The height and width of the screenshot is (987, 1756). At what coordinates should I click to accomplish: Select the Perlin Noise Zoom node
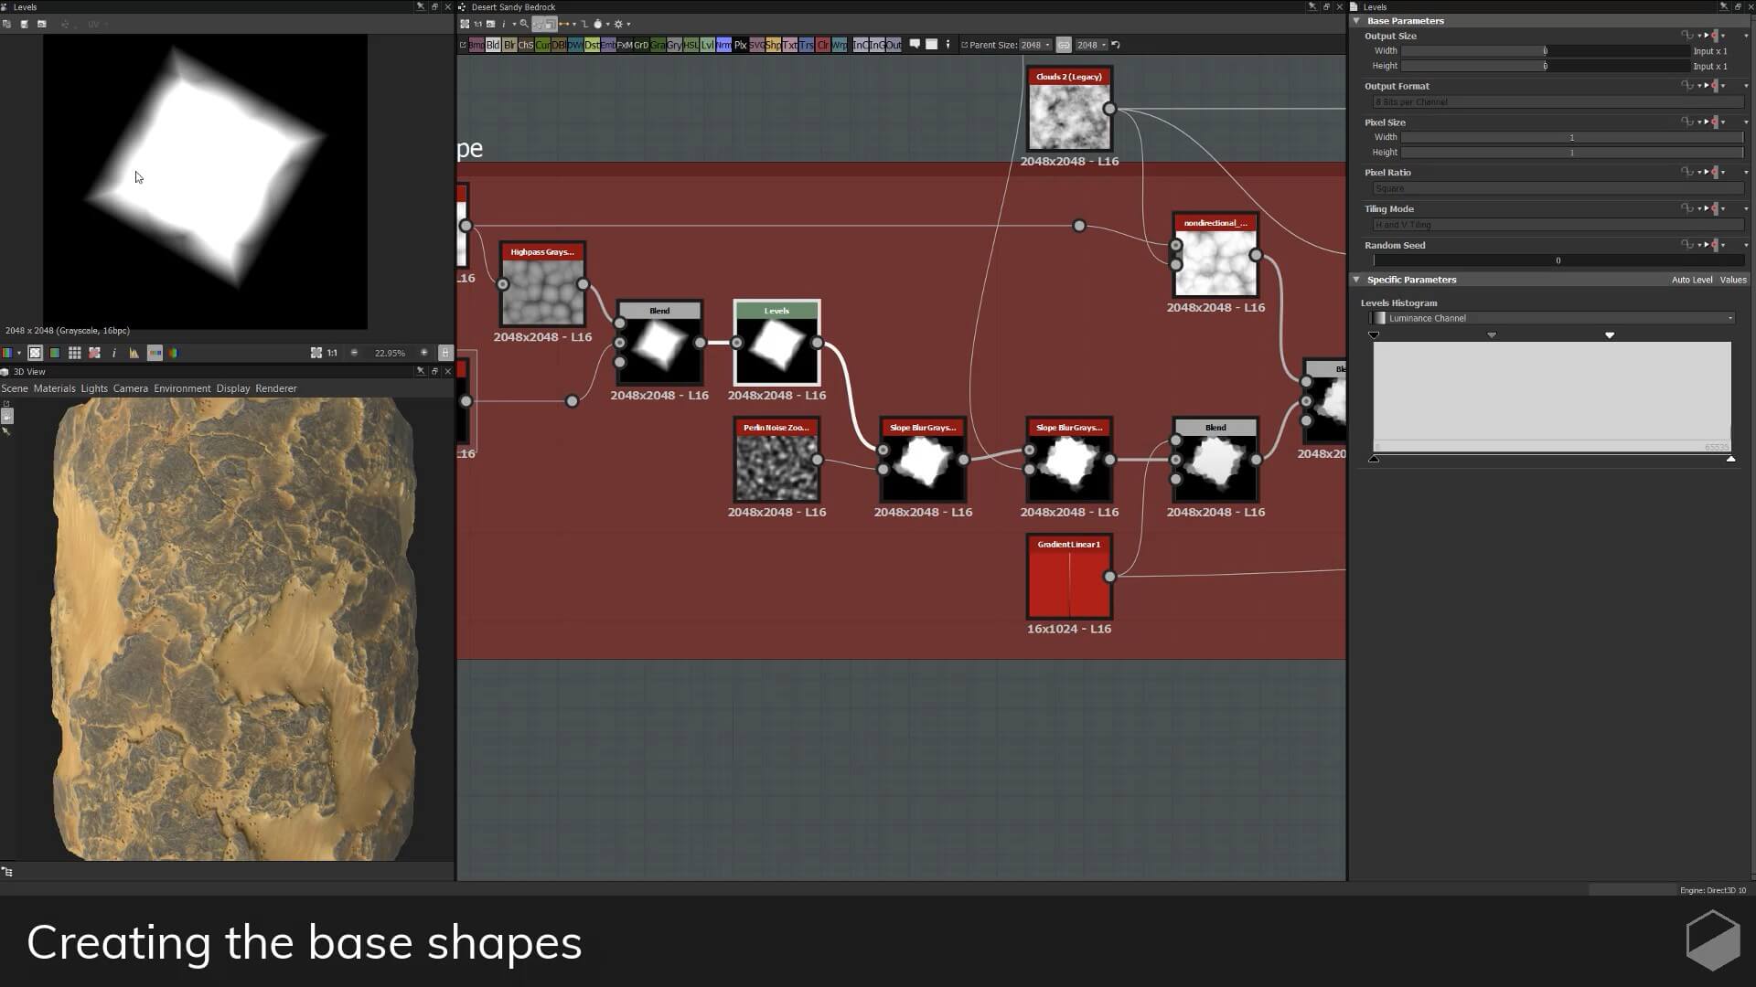(x=776, y=460)
